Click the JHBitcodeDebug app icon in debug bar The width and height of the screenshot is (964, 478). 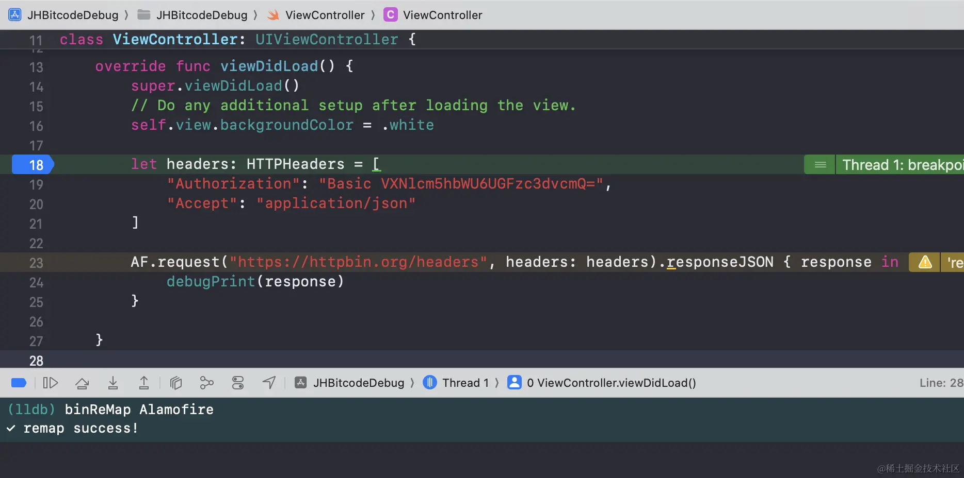click(x=301, y=383)
